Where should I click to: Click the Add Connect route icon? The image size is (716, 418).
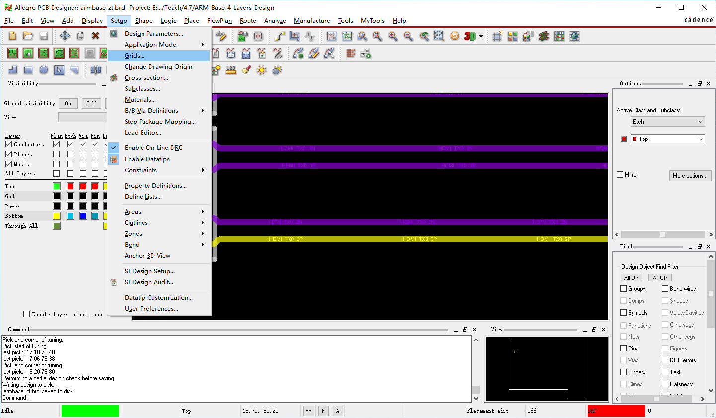point(280,36)
